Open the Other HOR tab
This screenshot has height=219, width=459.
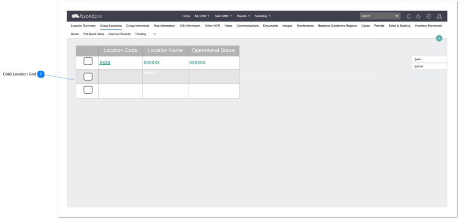point(212,26)
